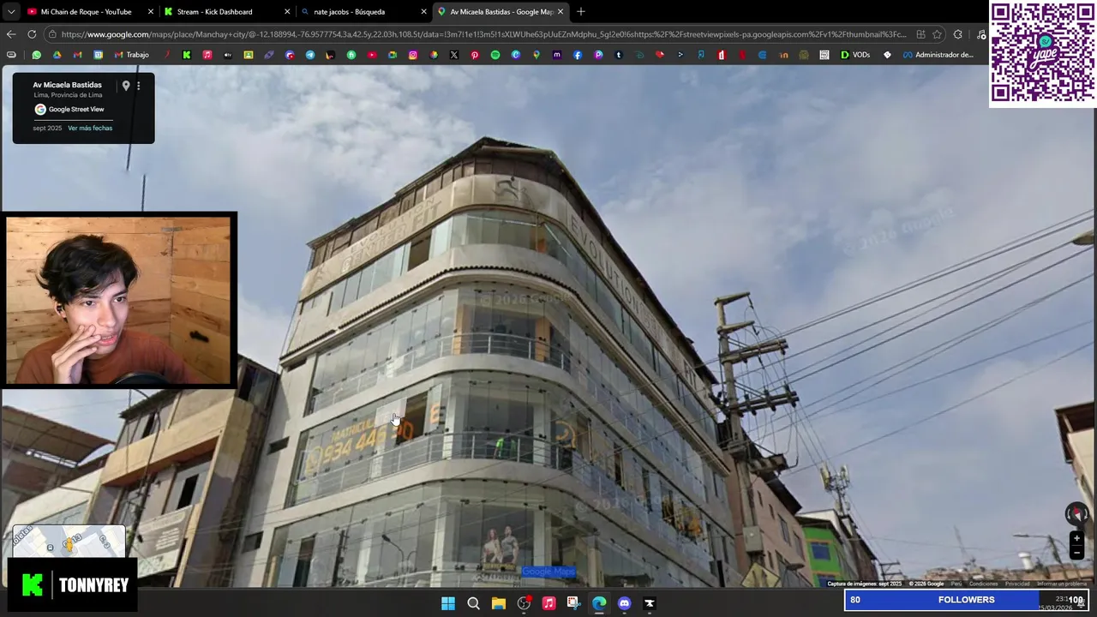1097x617 pixels.
Task: Open a new browser tab
Action: (x=581, y=12)
